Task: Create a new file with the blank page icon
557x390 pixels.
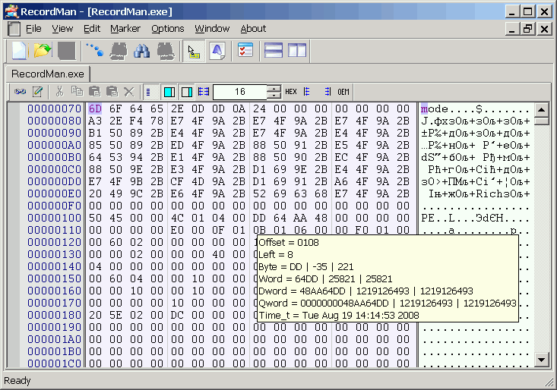Action: (19, 51)
